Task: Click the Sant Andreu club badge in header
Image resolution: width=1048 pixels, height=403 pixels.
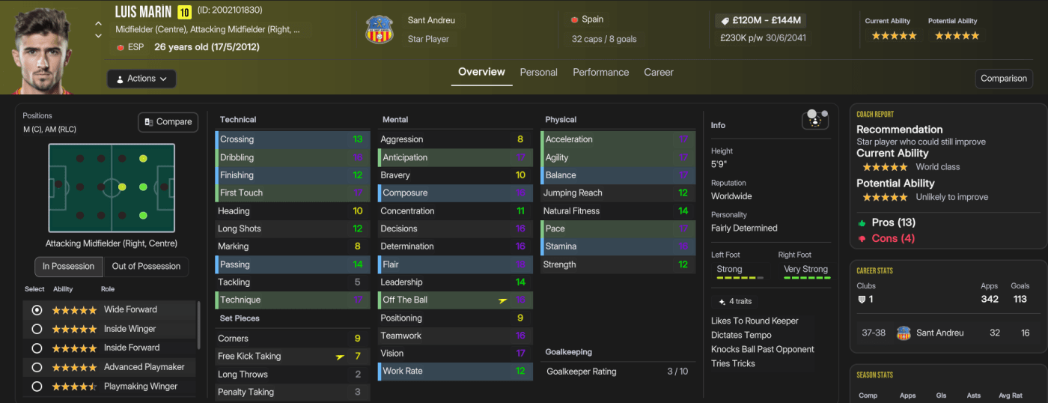Action: pyautogui.click(x=379, y=29)
